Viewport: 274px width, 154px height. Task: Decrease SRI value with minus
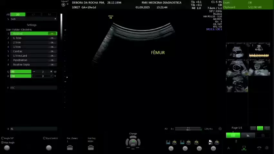[34, 72]
